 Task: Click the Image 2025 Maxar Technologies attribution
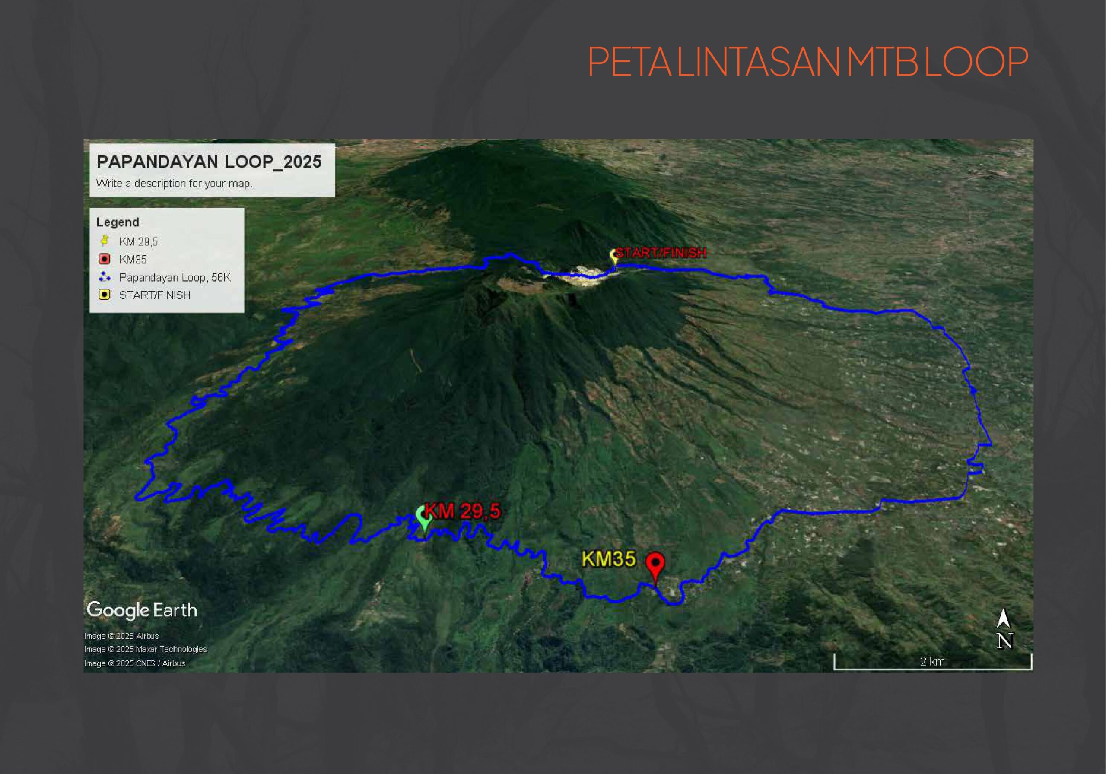(146, 649)
